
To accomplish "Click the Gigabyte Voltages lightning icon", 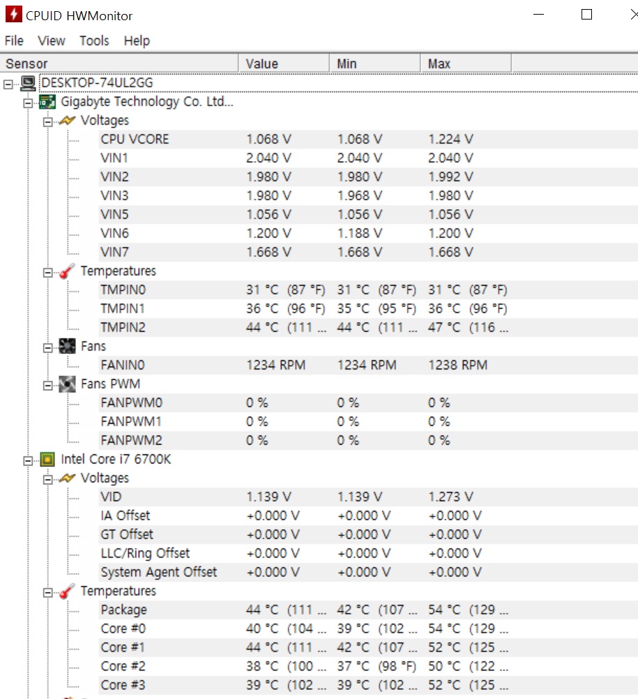I will (67, 121).
